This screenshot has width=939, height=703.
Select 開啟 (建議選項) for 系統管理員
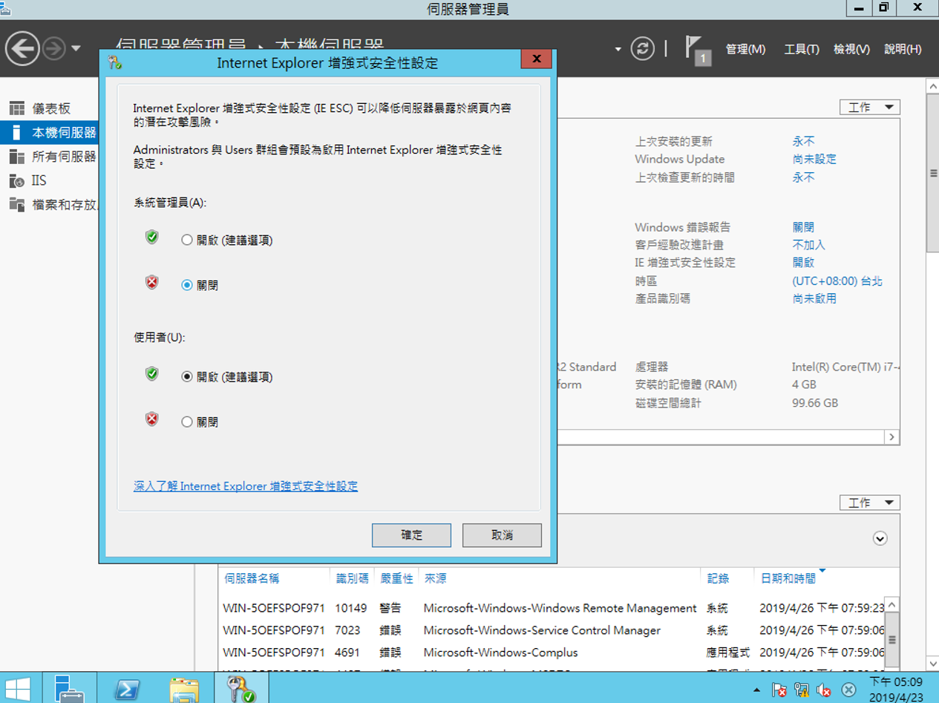[227, 241]
